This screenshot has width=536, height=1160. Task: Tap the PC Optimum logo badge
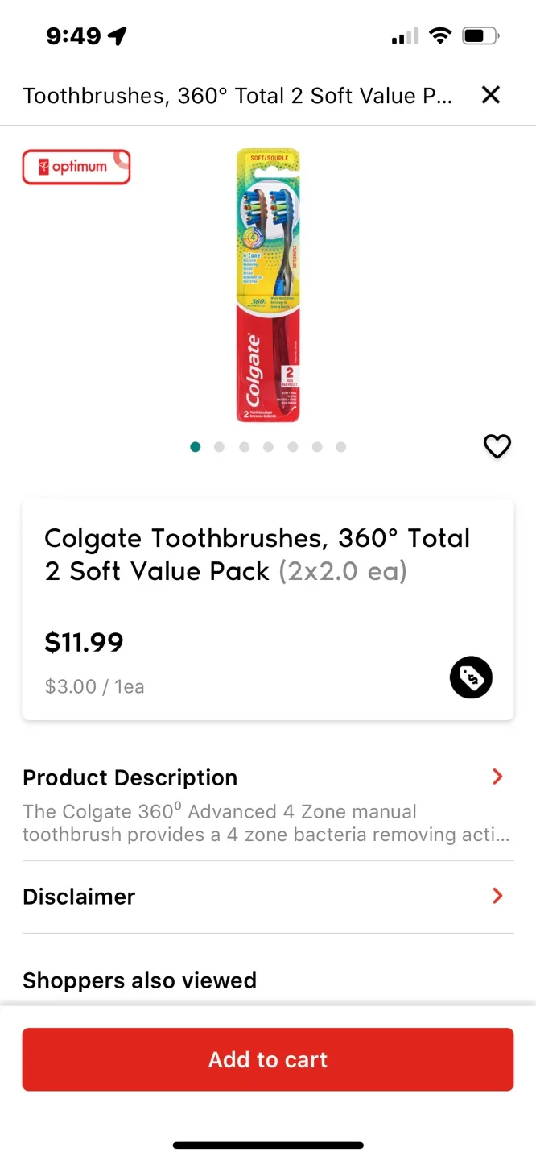point(76,167)
